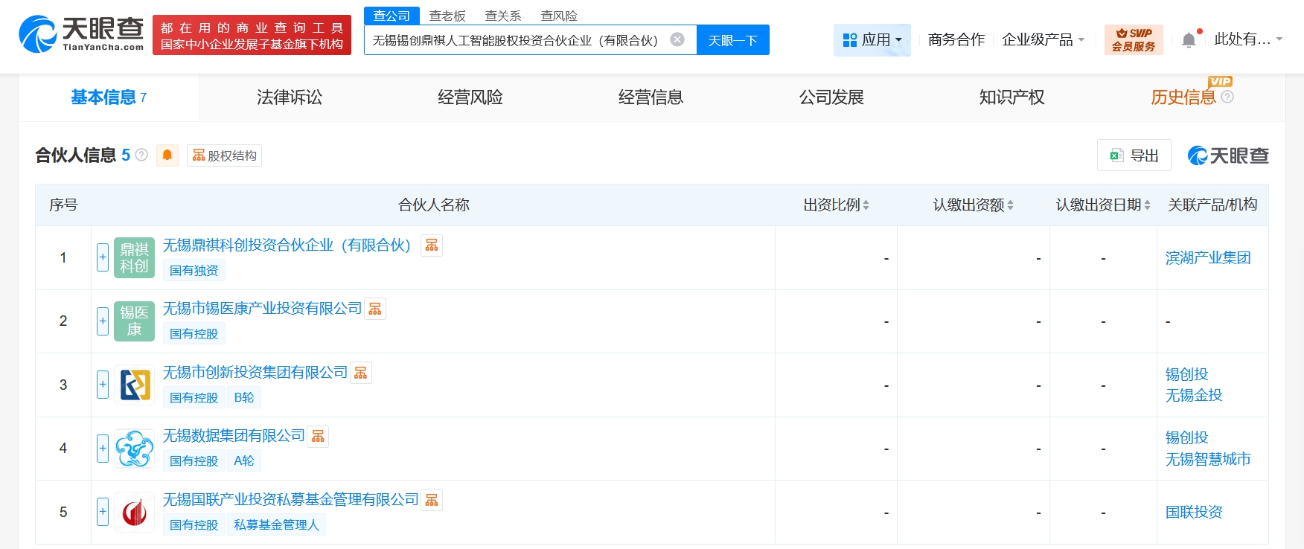Click help icon beside 历史信息 tab
Image resolution: width=1304 pixels, height=549 pixels.
tap(1227, 97)
